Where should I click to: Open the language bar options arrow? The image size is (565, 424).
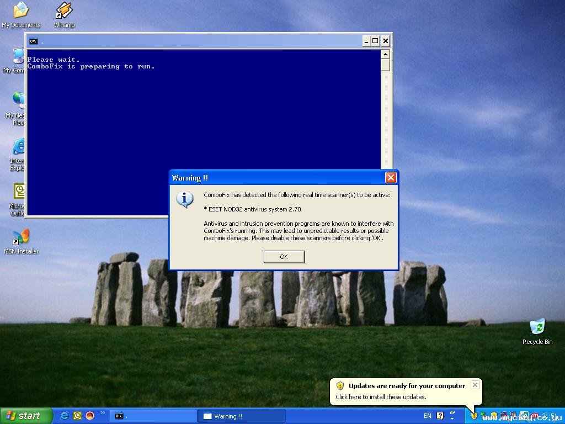[x=452, y=419]
